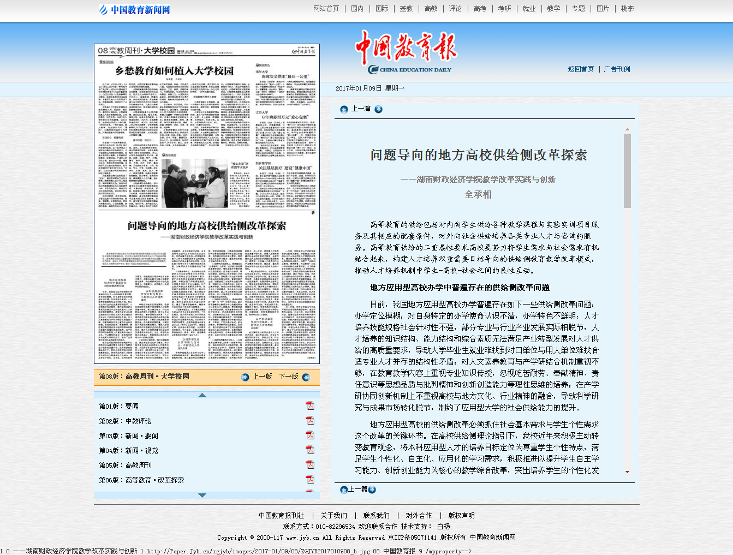Open PDF icon for 第01版 要闻
This screenshot has height=555, width=733.
(x=309, y=406)
